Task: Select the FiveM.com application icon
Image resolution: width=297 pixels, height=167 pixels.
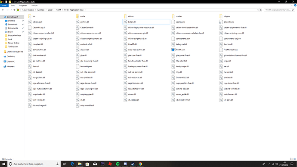Action: [173, 49]
